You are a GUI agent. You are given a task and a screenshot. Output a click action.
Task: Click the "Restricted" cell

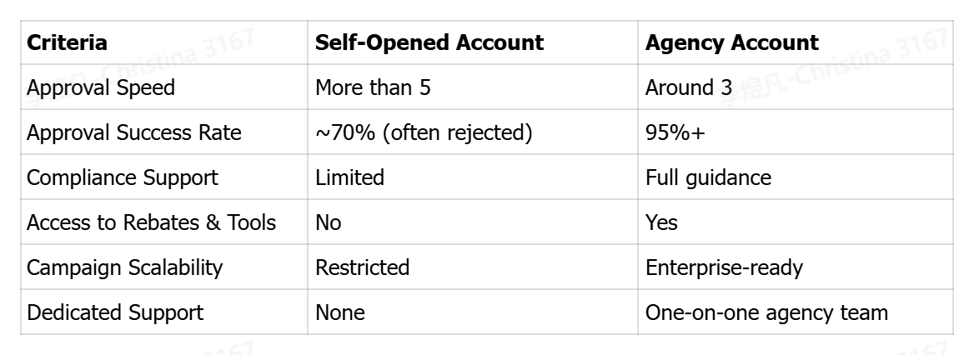[362, 267]
